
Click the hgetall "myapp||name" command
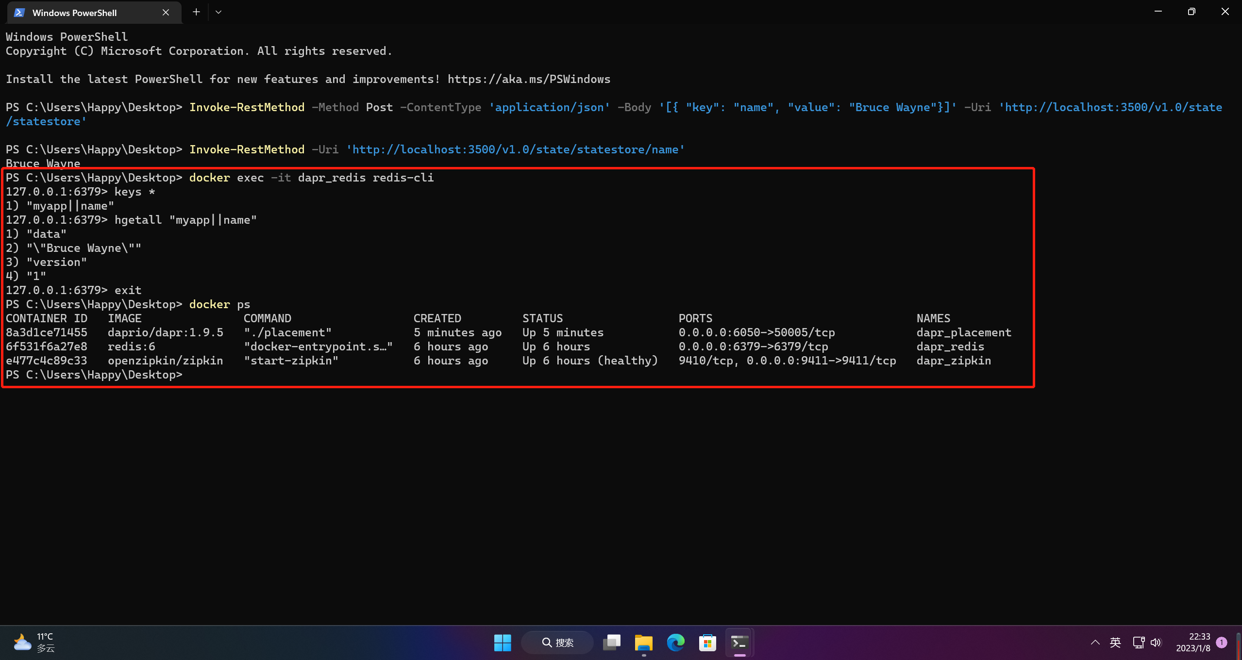(x=185, y=220)
